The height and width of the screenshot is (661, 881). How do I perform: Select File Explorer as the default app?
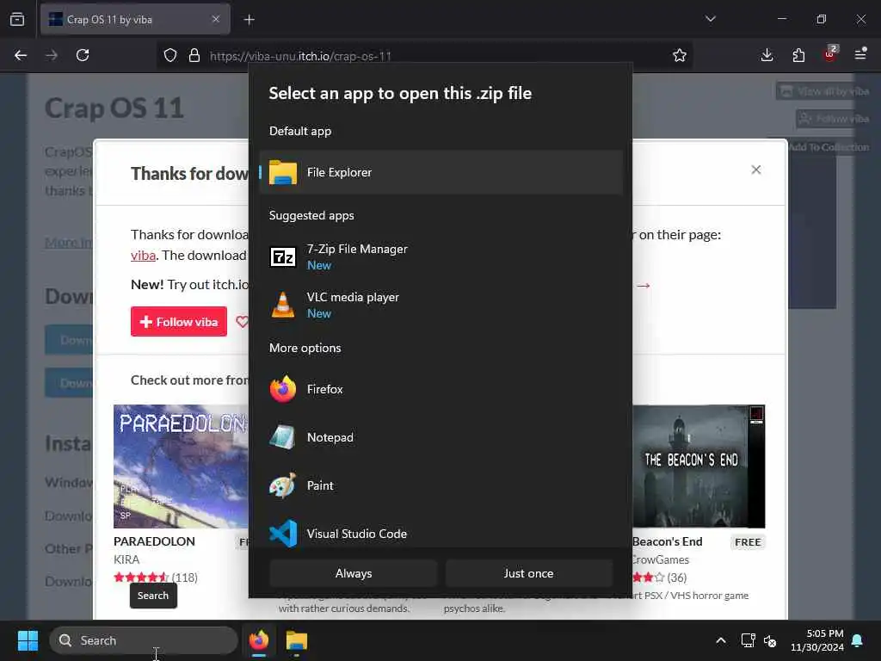pyautogui.click(x=440, y=172)
